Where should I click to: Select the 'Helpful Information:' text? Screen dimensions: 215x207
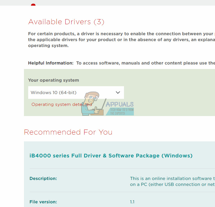pos(51,63)
